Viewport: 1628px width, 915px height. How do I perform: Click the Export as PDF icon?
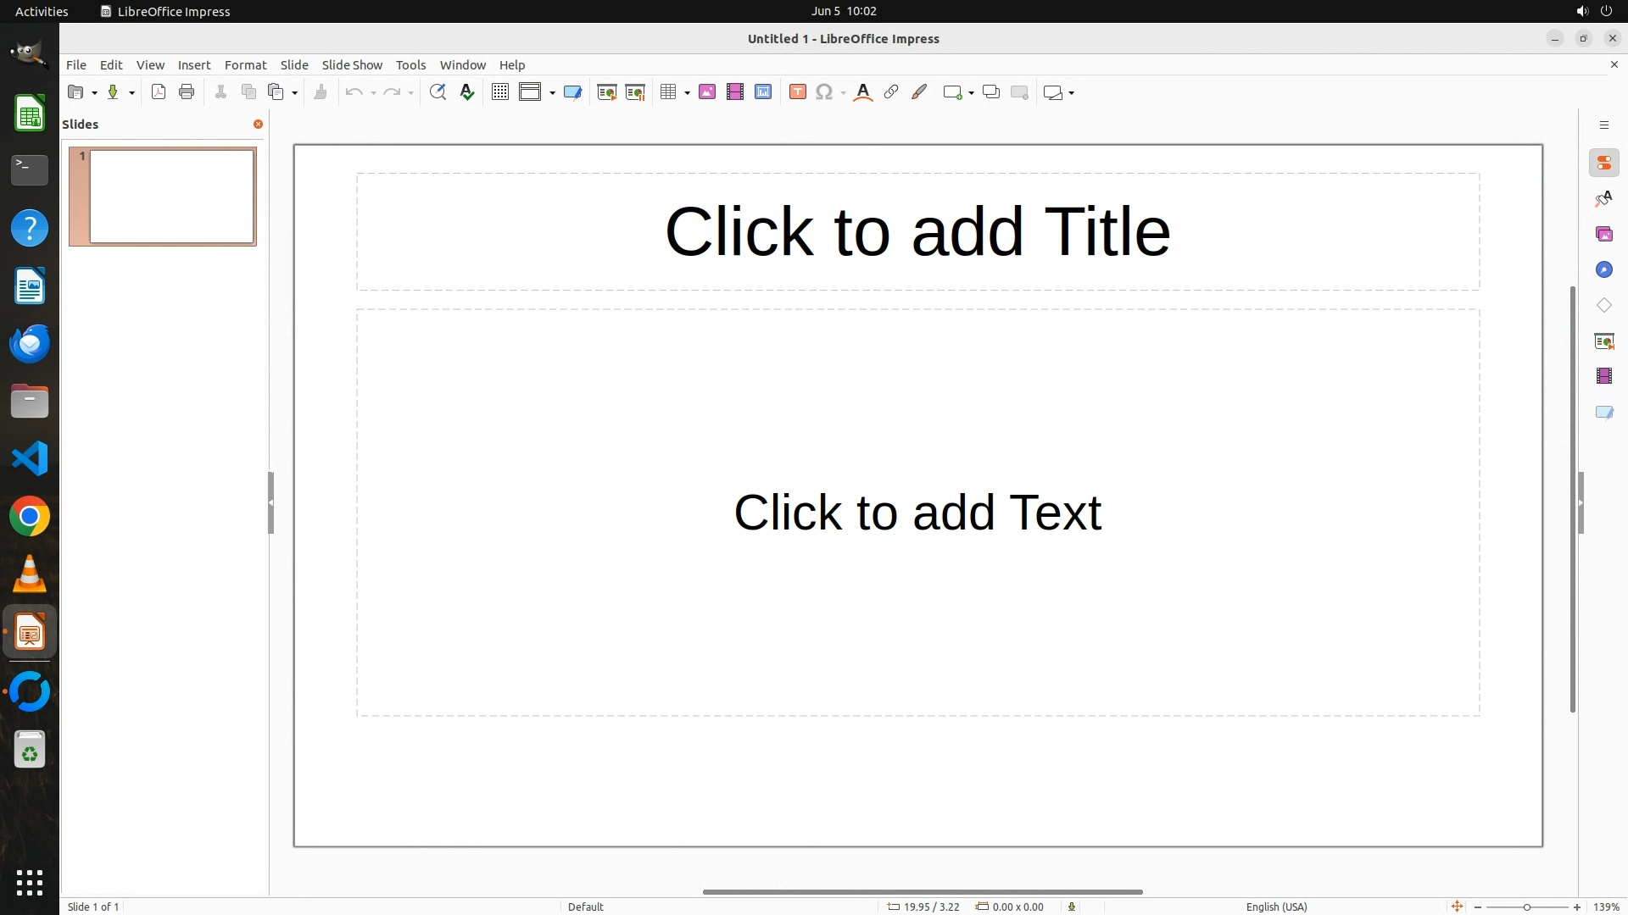(x=159, y=92)
